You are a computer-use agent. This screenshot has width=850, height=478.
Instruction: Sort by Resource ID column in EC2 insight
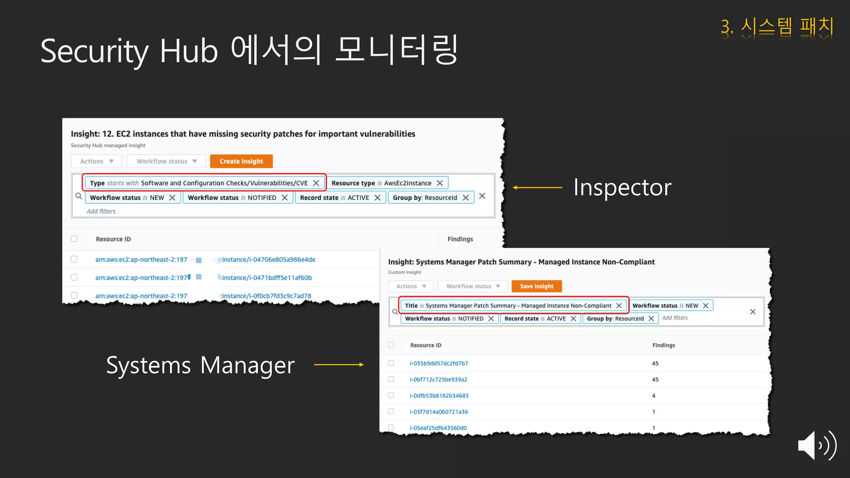pos(113,239)
